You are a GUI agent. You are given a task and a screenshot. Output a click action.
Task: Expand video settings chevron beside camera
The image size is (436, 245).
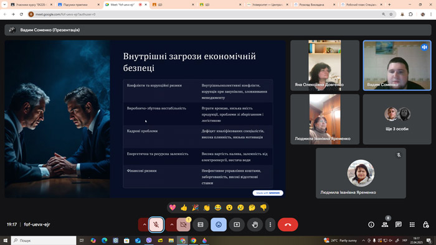coord(171,224)
